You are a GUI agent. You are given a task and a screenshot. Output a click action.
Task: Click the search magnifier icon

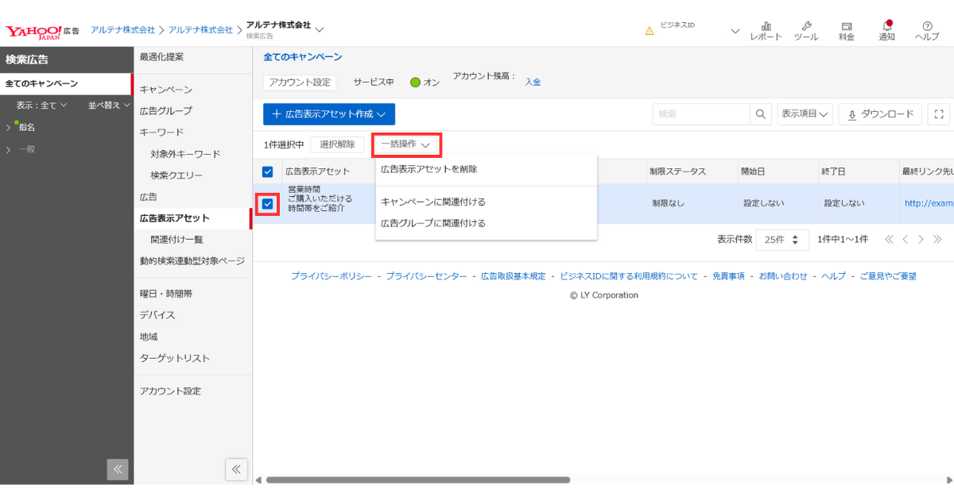[760, 114]
